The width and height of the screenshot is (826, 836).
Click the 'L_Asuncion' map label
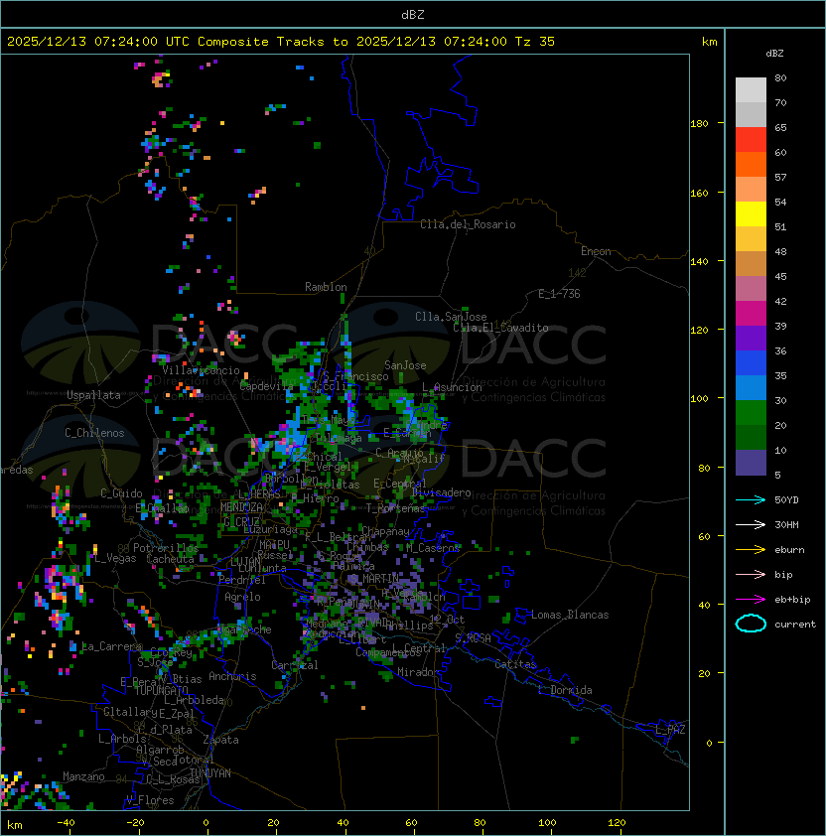point(452,387)
